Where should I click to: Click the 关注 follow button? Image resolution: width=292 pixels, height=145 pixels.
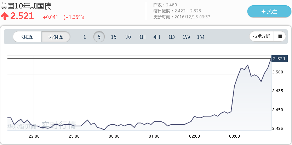click(x=269, y=12)
